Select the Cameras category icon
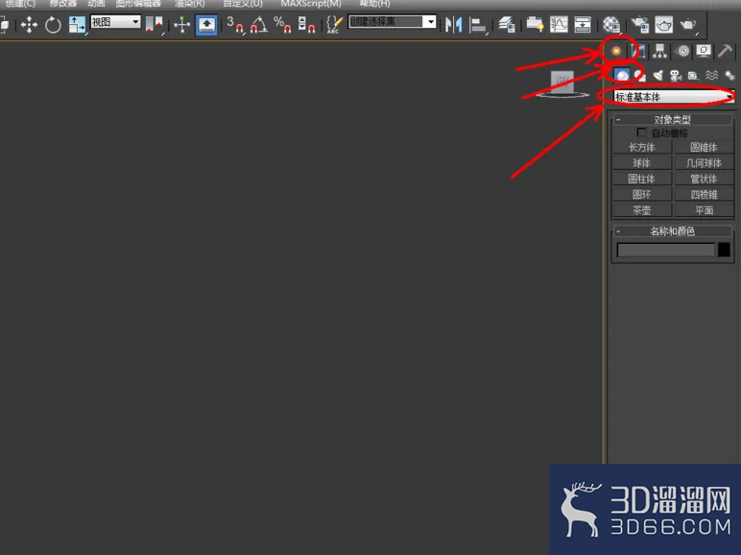This screenshot has height=555, width=741. [676, 75]
